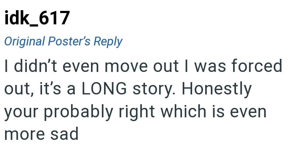
Task: Click the word Original in the blue label
Action: [x=24, y=41]
